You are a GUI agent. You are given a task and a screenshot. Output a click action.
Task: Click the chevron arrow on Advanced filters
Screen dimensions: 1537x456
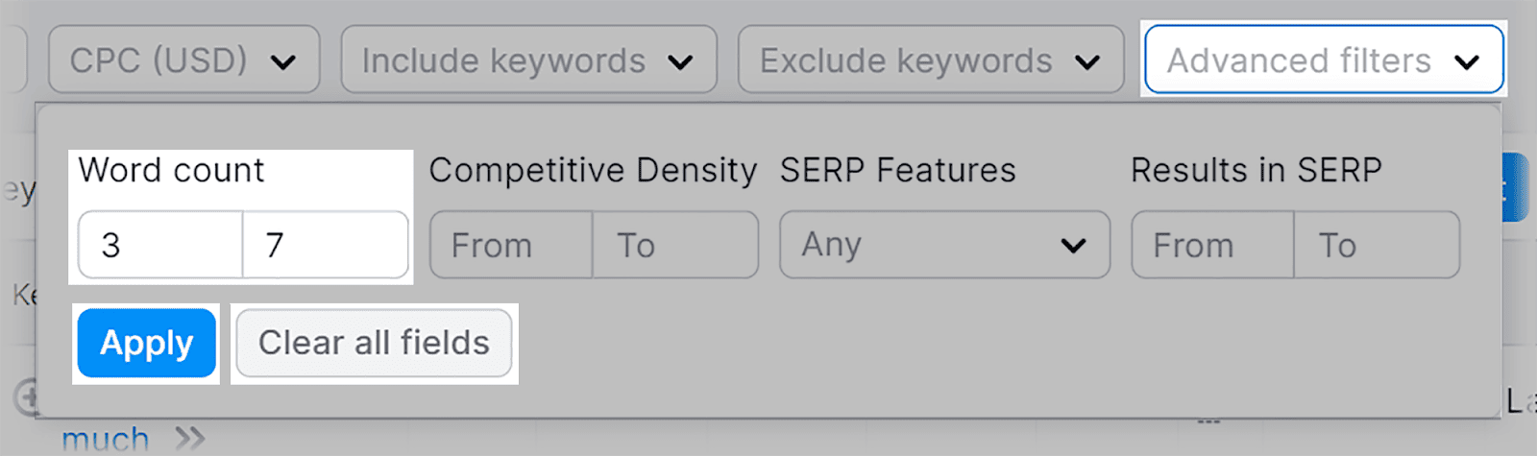tap(1466, 63)
